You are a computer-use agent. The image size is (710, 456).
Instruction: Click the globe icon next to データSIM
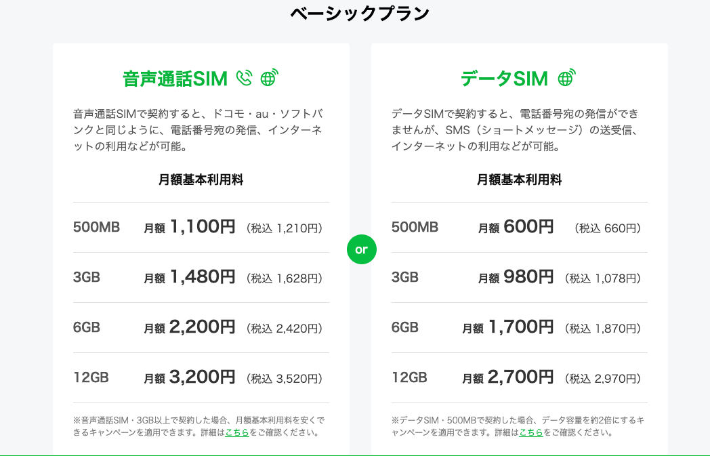[x=566, y=78]
